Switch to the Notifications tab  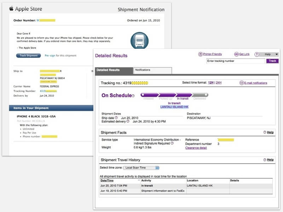(152, 70)
